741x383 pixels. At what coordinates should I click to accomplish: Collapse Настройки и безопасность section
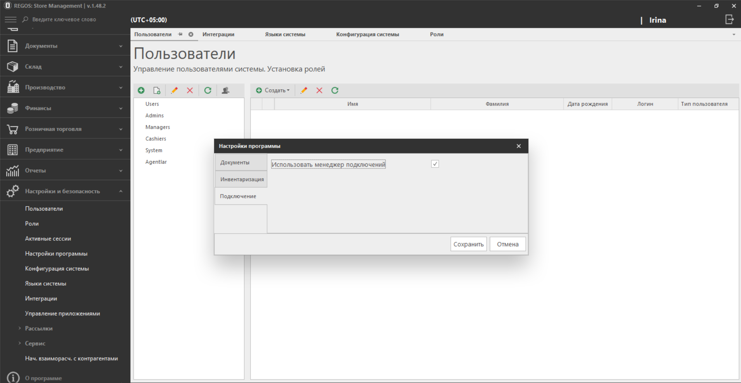click(65, 191)
